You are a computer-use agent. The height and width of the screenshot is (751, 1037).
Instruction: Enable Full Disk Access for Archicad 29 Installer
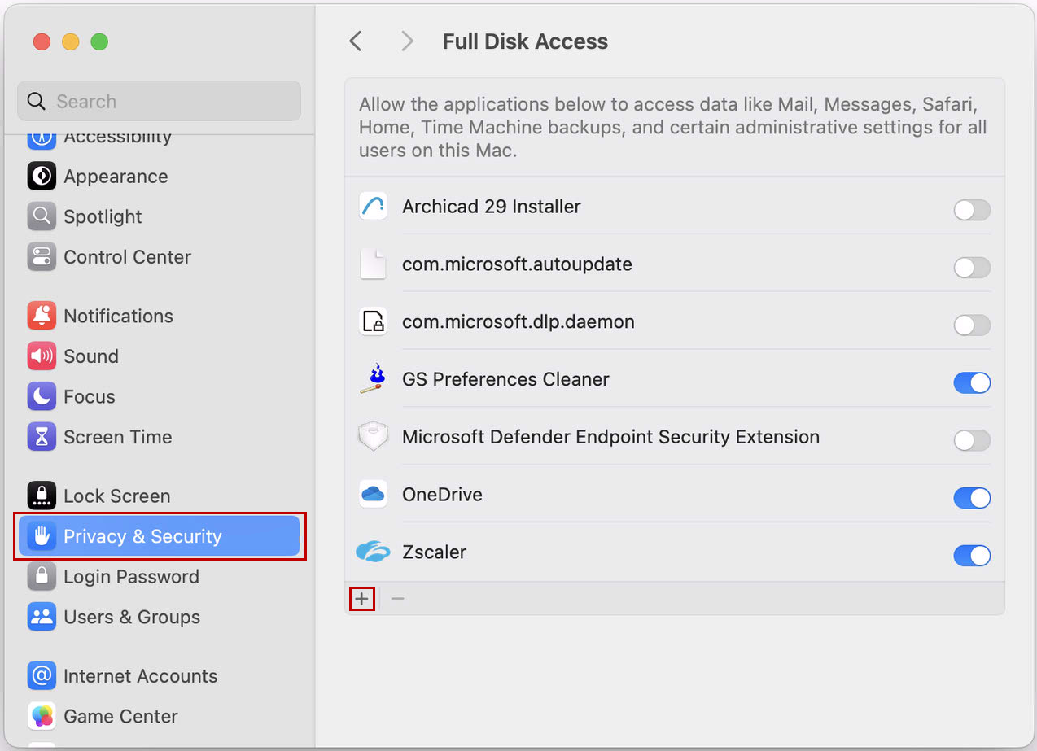pos(972,210)
